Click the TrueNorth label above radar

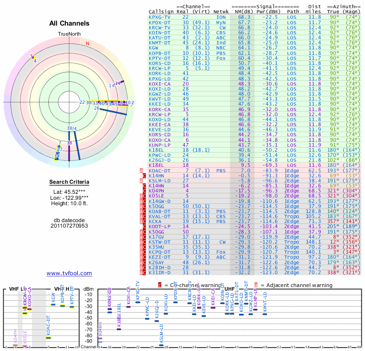pos(69,34)
